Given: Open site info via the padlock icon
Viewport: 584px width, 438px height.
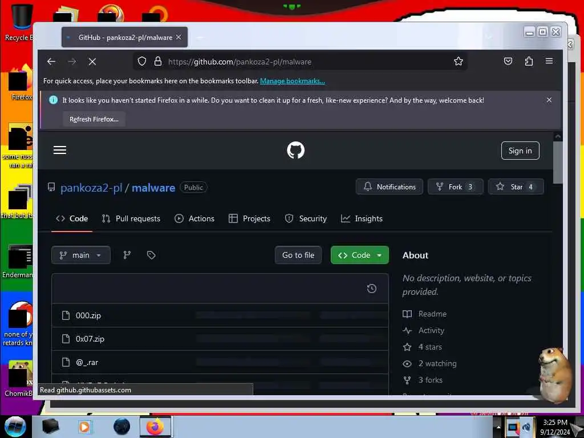Looking at the screenshot, I should 158,61.
